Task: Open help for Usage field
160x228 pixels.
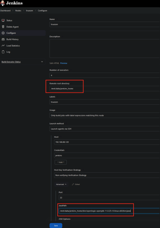Action: click(x=58, y=110)
